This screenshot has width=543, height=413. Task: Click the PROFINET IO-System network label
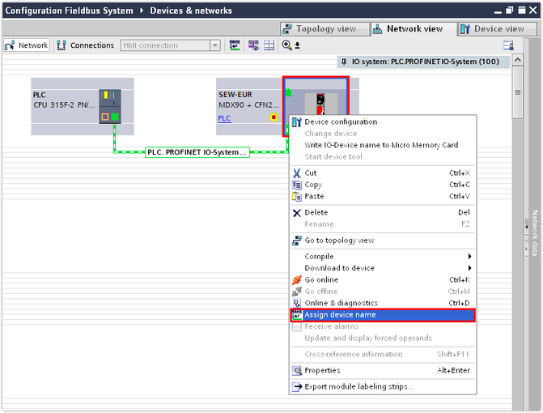coord(197,151)
